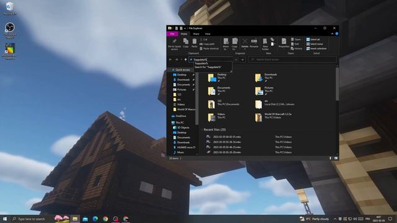Select the Copy path command

tap(207, 44)
